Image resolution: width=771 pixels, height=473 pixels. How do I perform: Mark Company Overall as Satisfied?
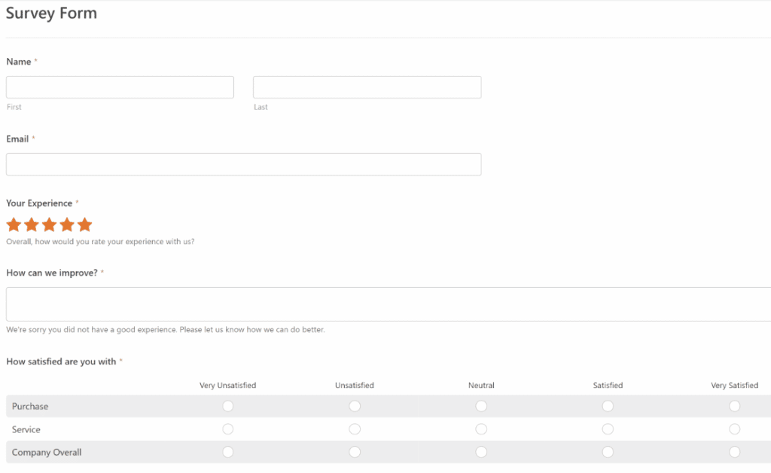608,452
